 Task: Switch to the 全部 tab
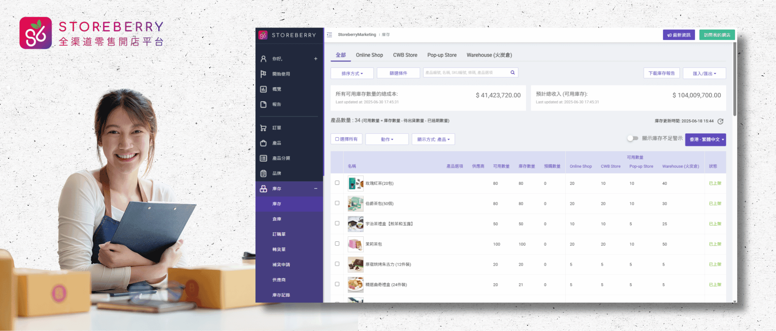tap(341, 55)
